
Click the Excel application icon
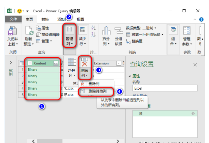click(x=10, y=11)
